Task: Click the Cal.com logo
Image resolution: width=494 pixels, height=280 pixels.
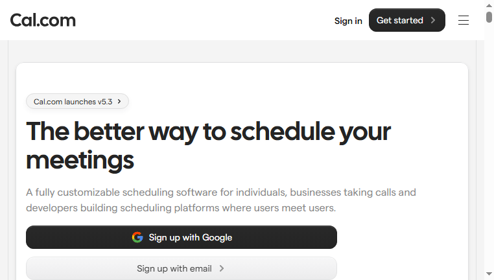Action: (x=43, y=20)
